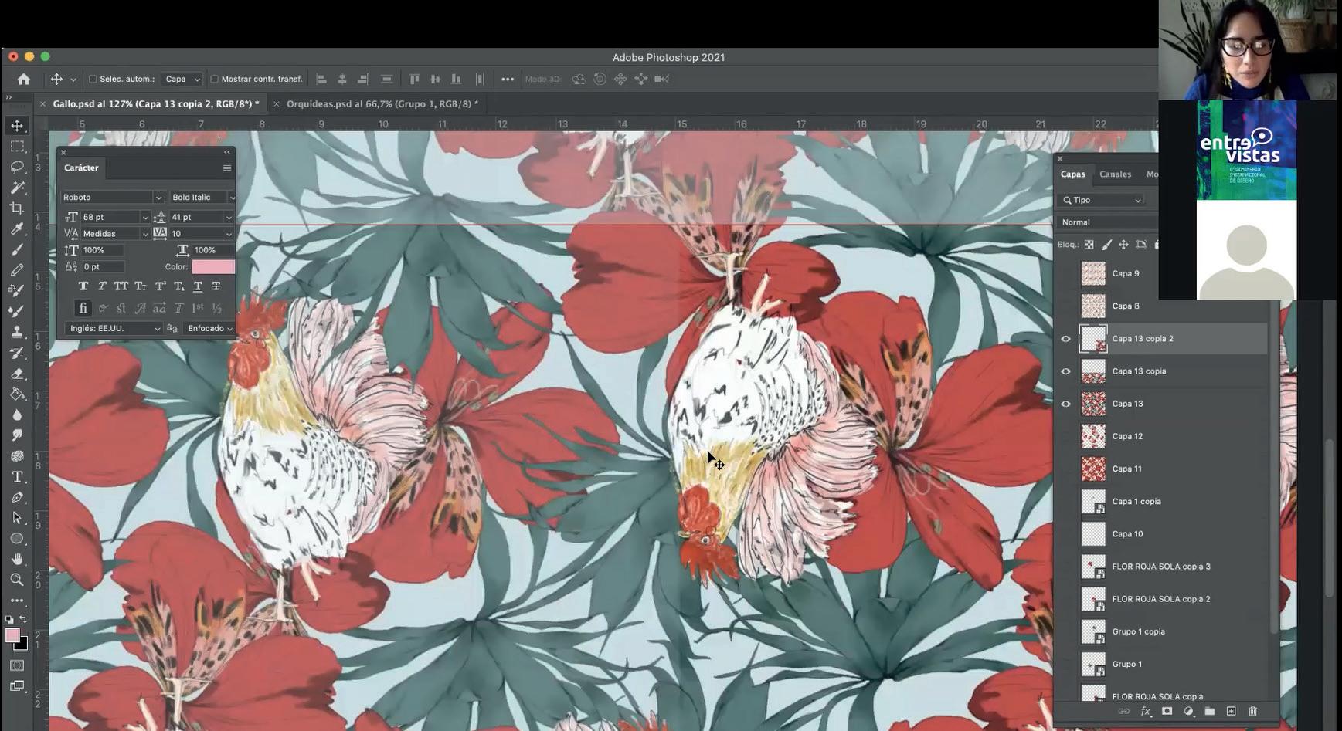Switch to the Orquideas.psd document tab
This screenshot has width=1342, height=731.
click(382, 103)
